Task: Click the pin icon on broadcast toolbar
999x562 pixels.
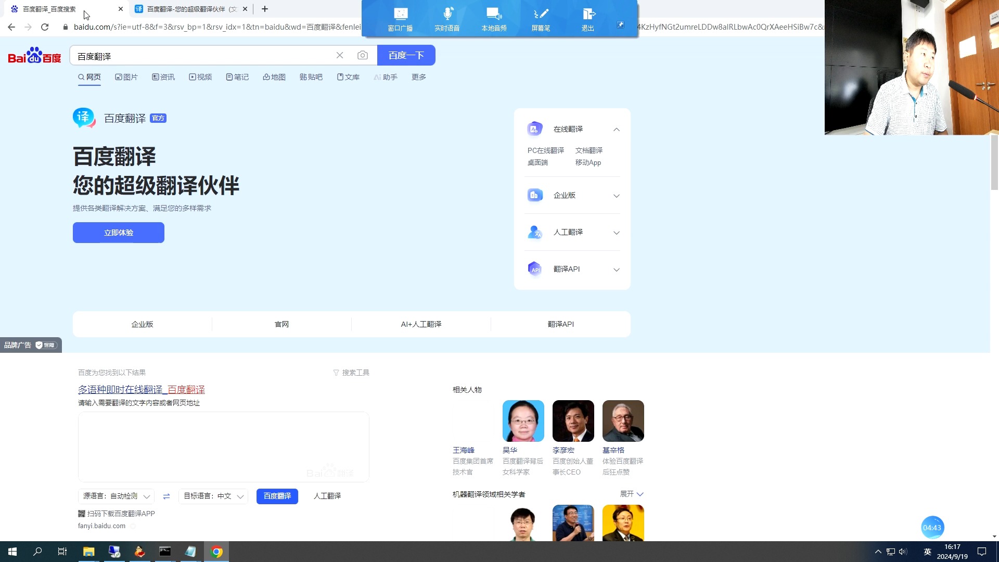Action: tap(620, 24)
